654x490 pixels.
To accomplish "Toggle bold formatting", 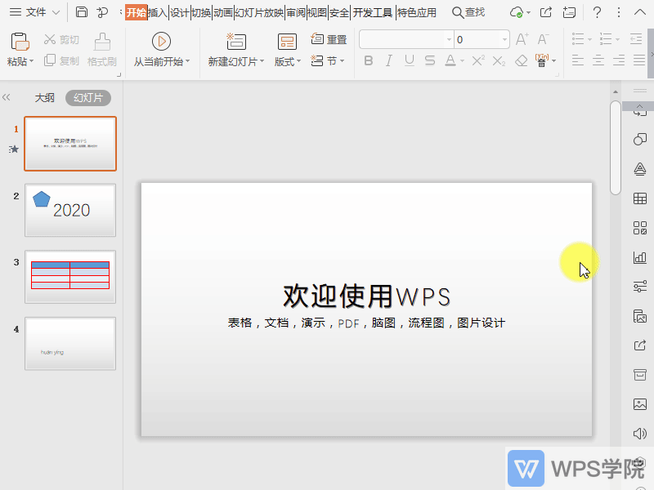I will click(x=369, y=61).
